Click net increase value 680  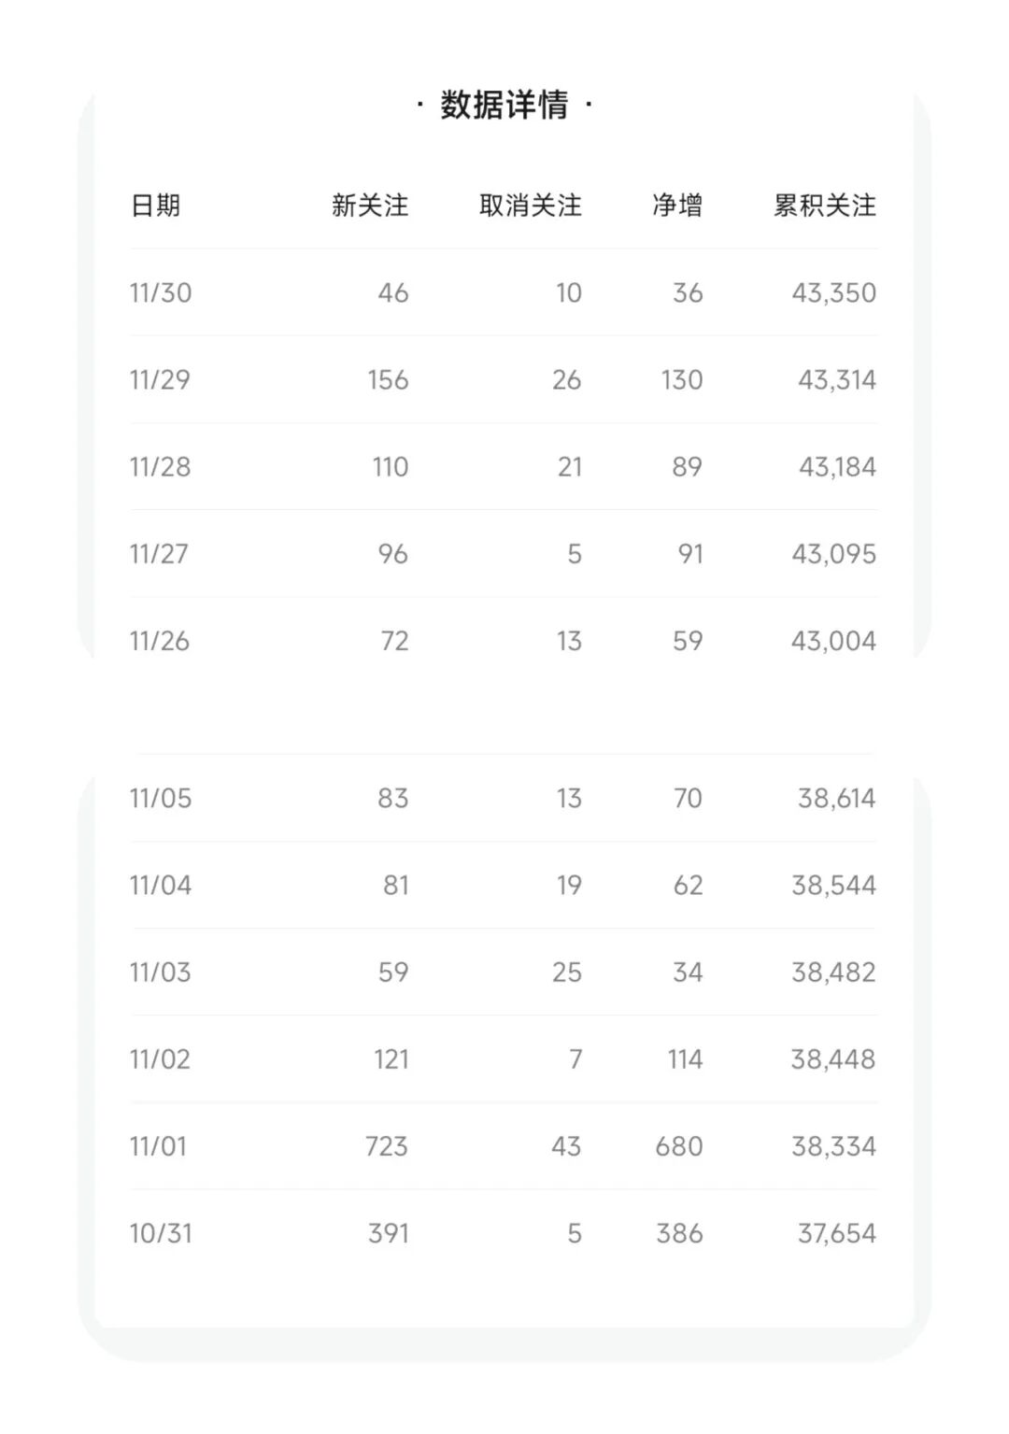[679, 1145]
